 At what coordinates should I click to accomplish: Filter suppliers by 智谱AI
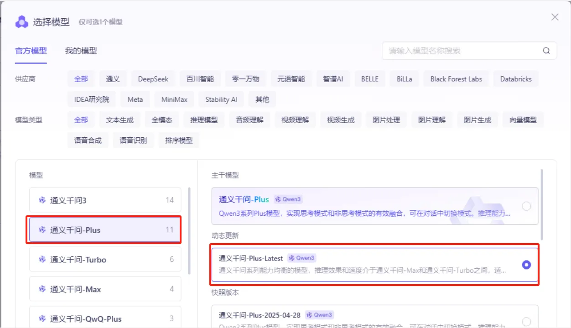tap(333, 79)
